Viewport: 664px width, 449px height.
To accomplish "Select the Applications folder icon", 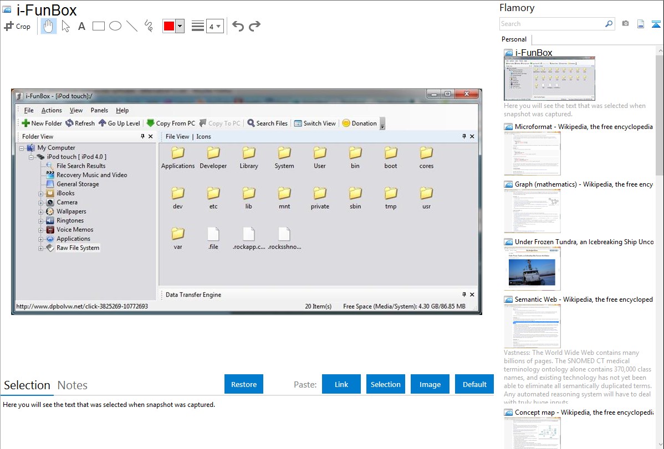I will tap(178, 158).
